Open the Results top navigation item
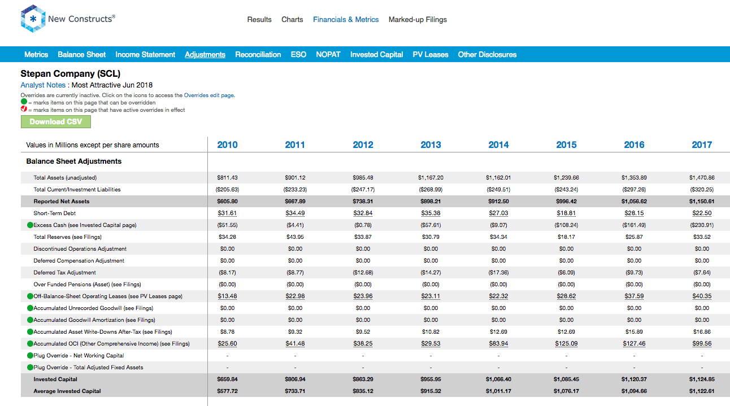Image resolution: width=730 pixels, height=406 pixels. pos(259,20)
